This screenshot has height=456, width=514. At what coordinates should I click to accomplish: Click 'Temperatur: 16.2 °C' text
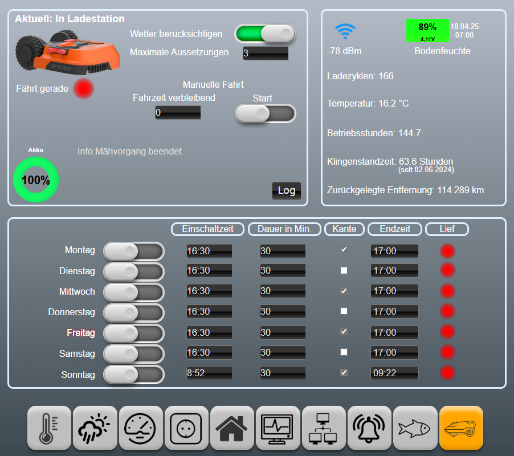368,104
